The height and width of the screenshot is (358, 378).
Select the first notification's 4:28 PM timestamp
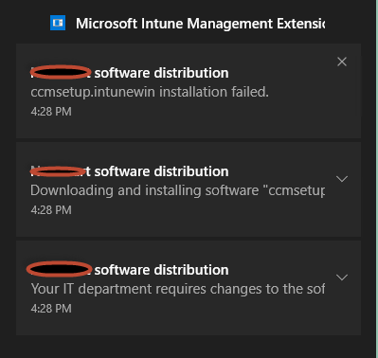[x=51, y=112]
